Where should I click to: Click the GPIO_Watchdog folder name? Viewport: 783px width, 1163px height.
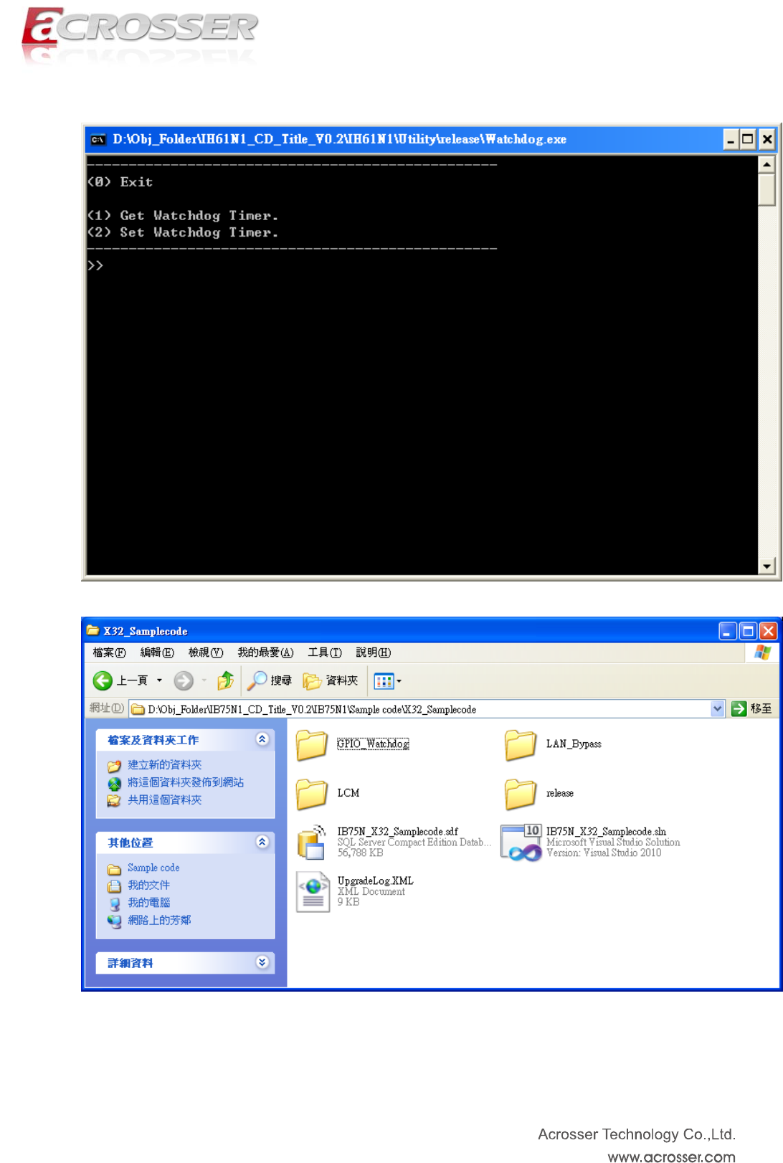(x=373, y=744)
